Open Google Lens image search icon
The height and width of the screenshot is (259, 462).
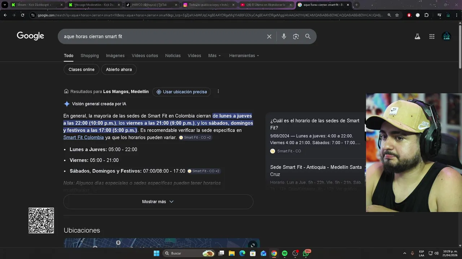[x=296, y=36]
